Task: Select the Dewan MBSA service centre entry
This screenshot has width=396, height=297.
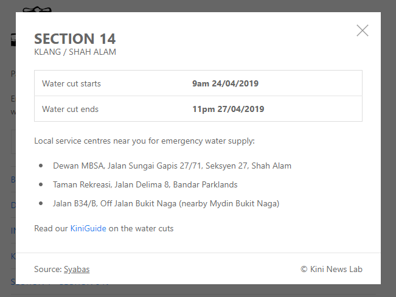Action: point(172,166)
